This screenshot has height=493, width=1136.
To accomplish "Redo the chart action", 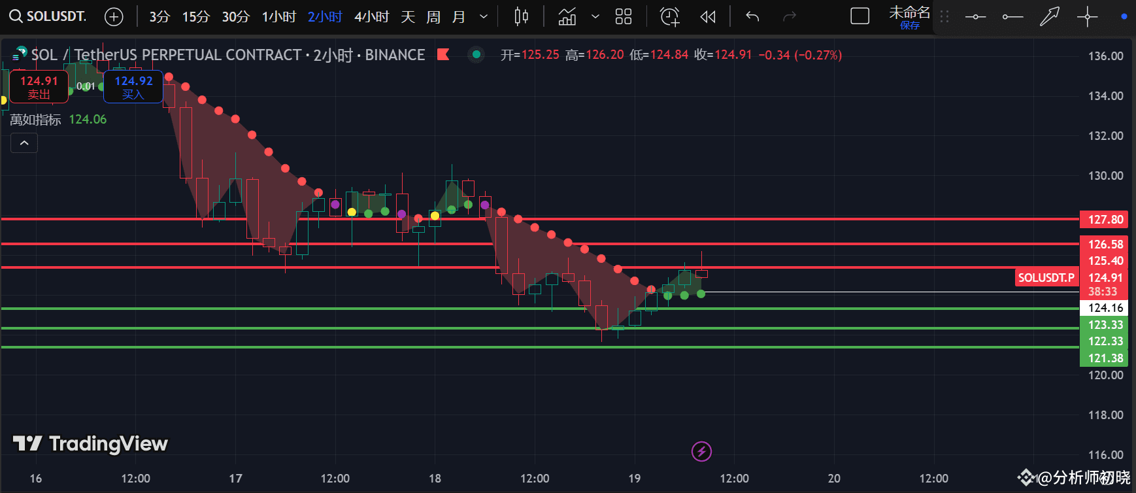I will pyautogui.click(x=790, y=16).
